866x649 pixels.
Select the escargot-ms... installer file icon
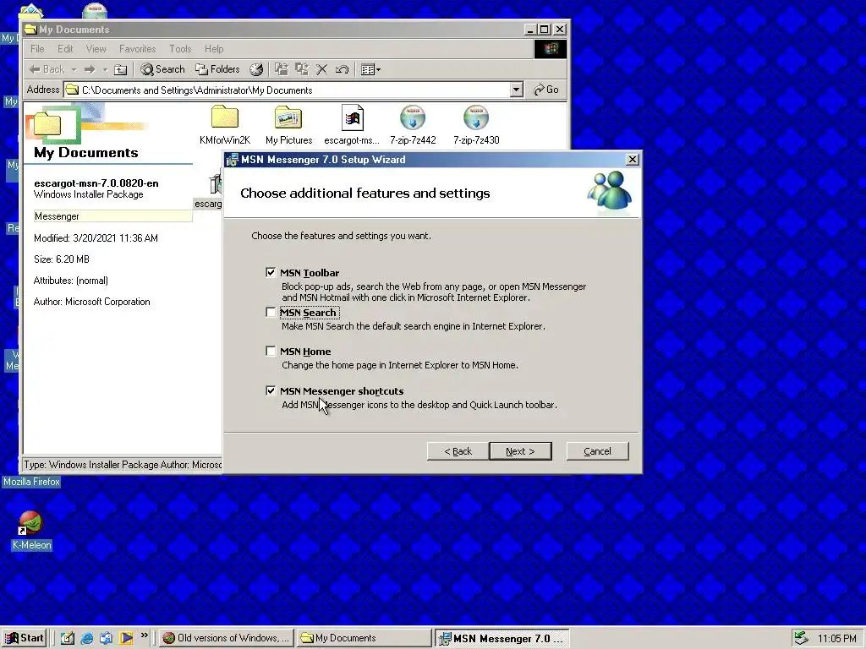pos(352,125)
